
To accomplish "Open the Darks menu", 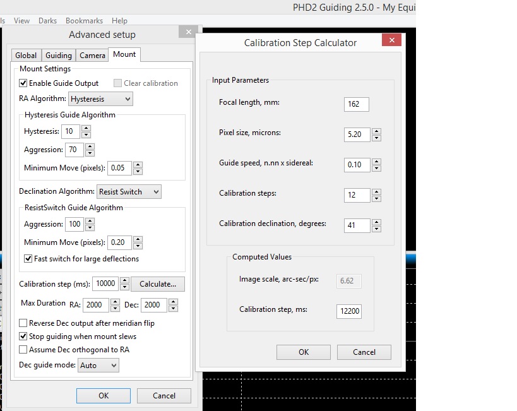I will tap(47, 21).
